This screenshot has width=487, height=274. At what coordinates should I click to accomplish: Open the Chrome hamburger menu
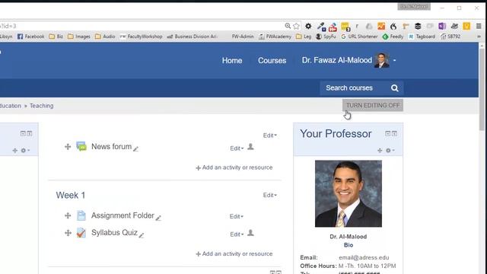(479, 27)
